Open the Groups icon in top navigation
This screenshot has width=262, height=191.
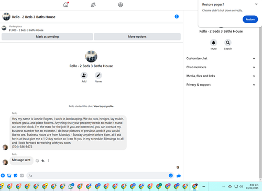(x=121, y=5)
